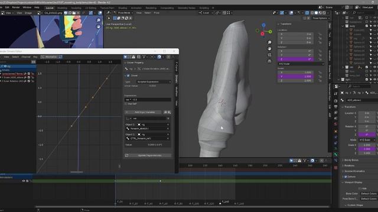
Task: Click the green Y axis gizmo ball
Action: coord(270,31)
